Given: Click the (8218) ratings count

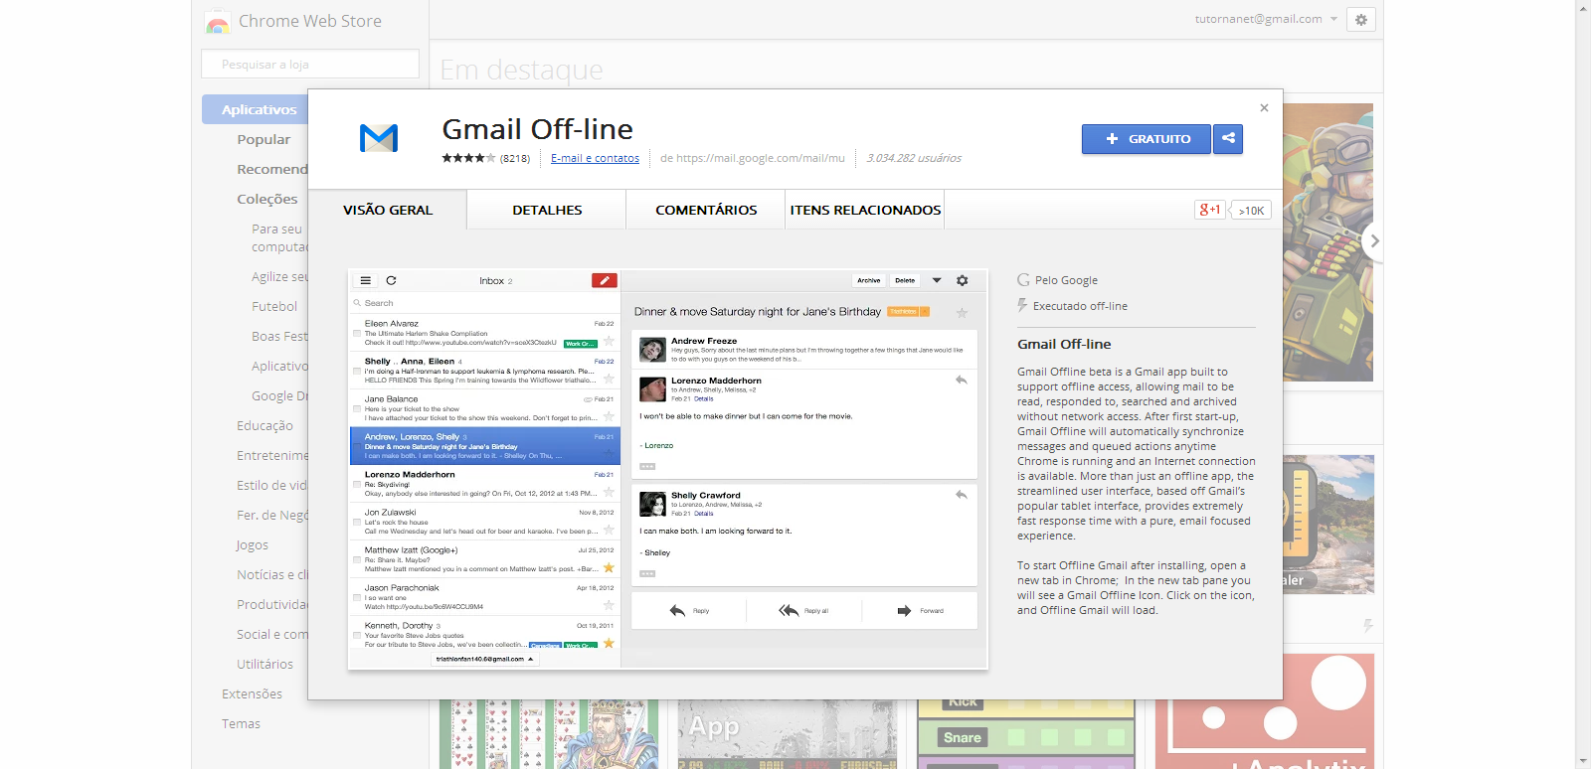Looking at the screenshot, I should tap(515, 158).
